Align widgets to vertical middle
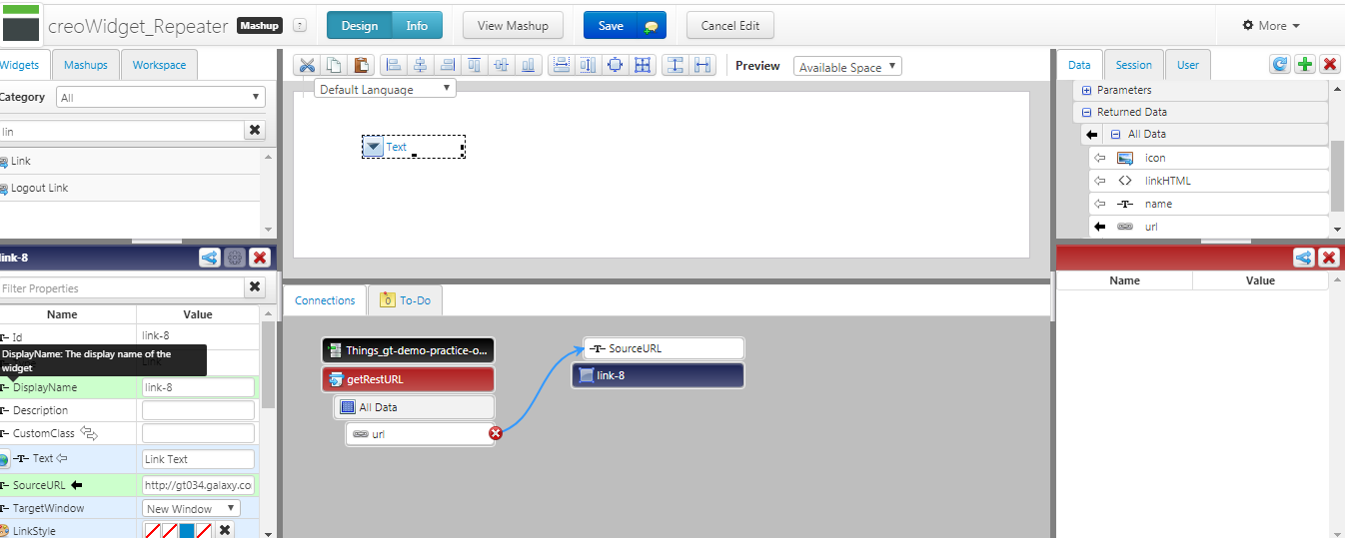1345x538 pixels. [502, 66]
